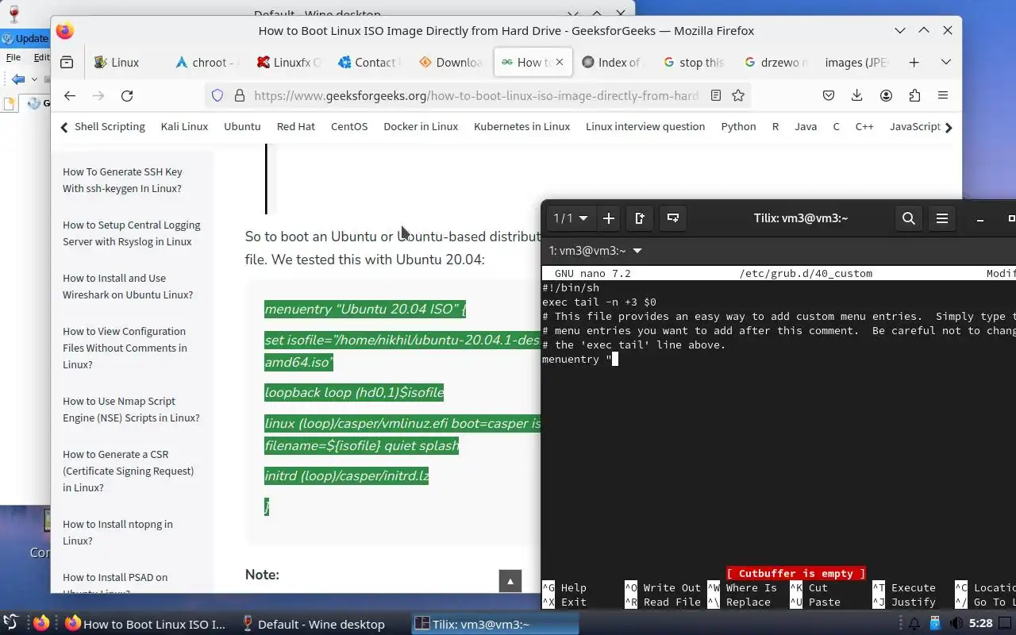Switch to the 'Index of' tab
Image resolution: width=1016 pixels, height=635 pixels.
pyautogui.click(x=613, y=62)
